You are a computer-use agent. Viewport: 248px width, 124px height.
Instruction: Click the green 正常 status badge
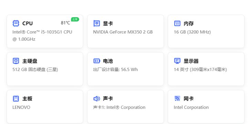tap(75, 19)
